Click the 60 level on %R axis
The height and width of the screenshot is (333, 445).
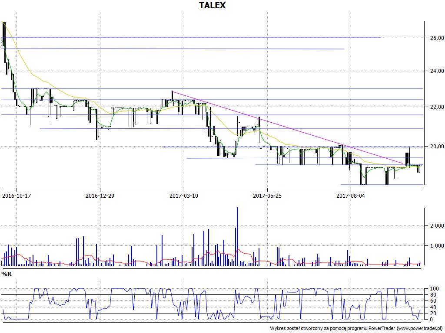pos(433,301)
